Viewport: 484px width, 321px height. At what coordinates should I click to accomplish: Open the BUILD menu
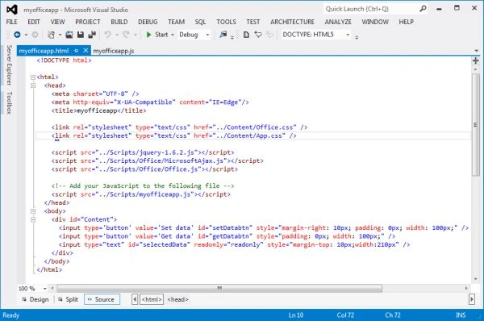coord(119,22)
